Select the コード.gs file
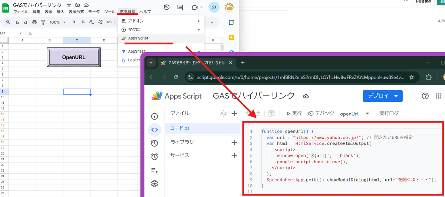The image size is (445, 197). point(203,128)
